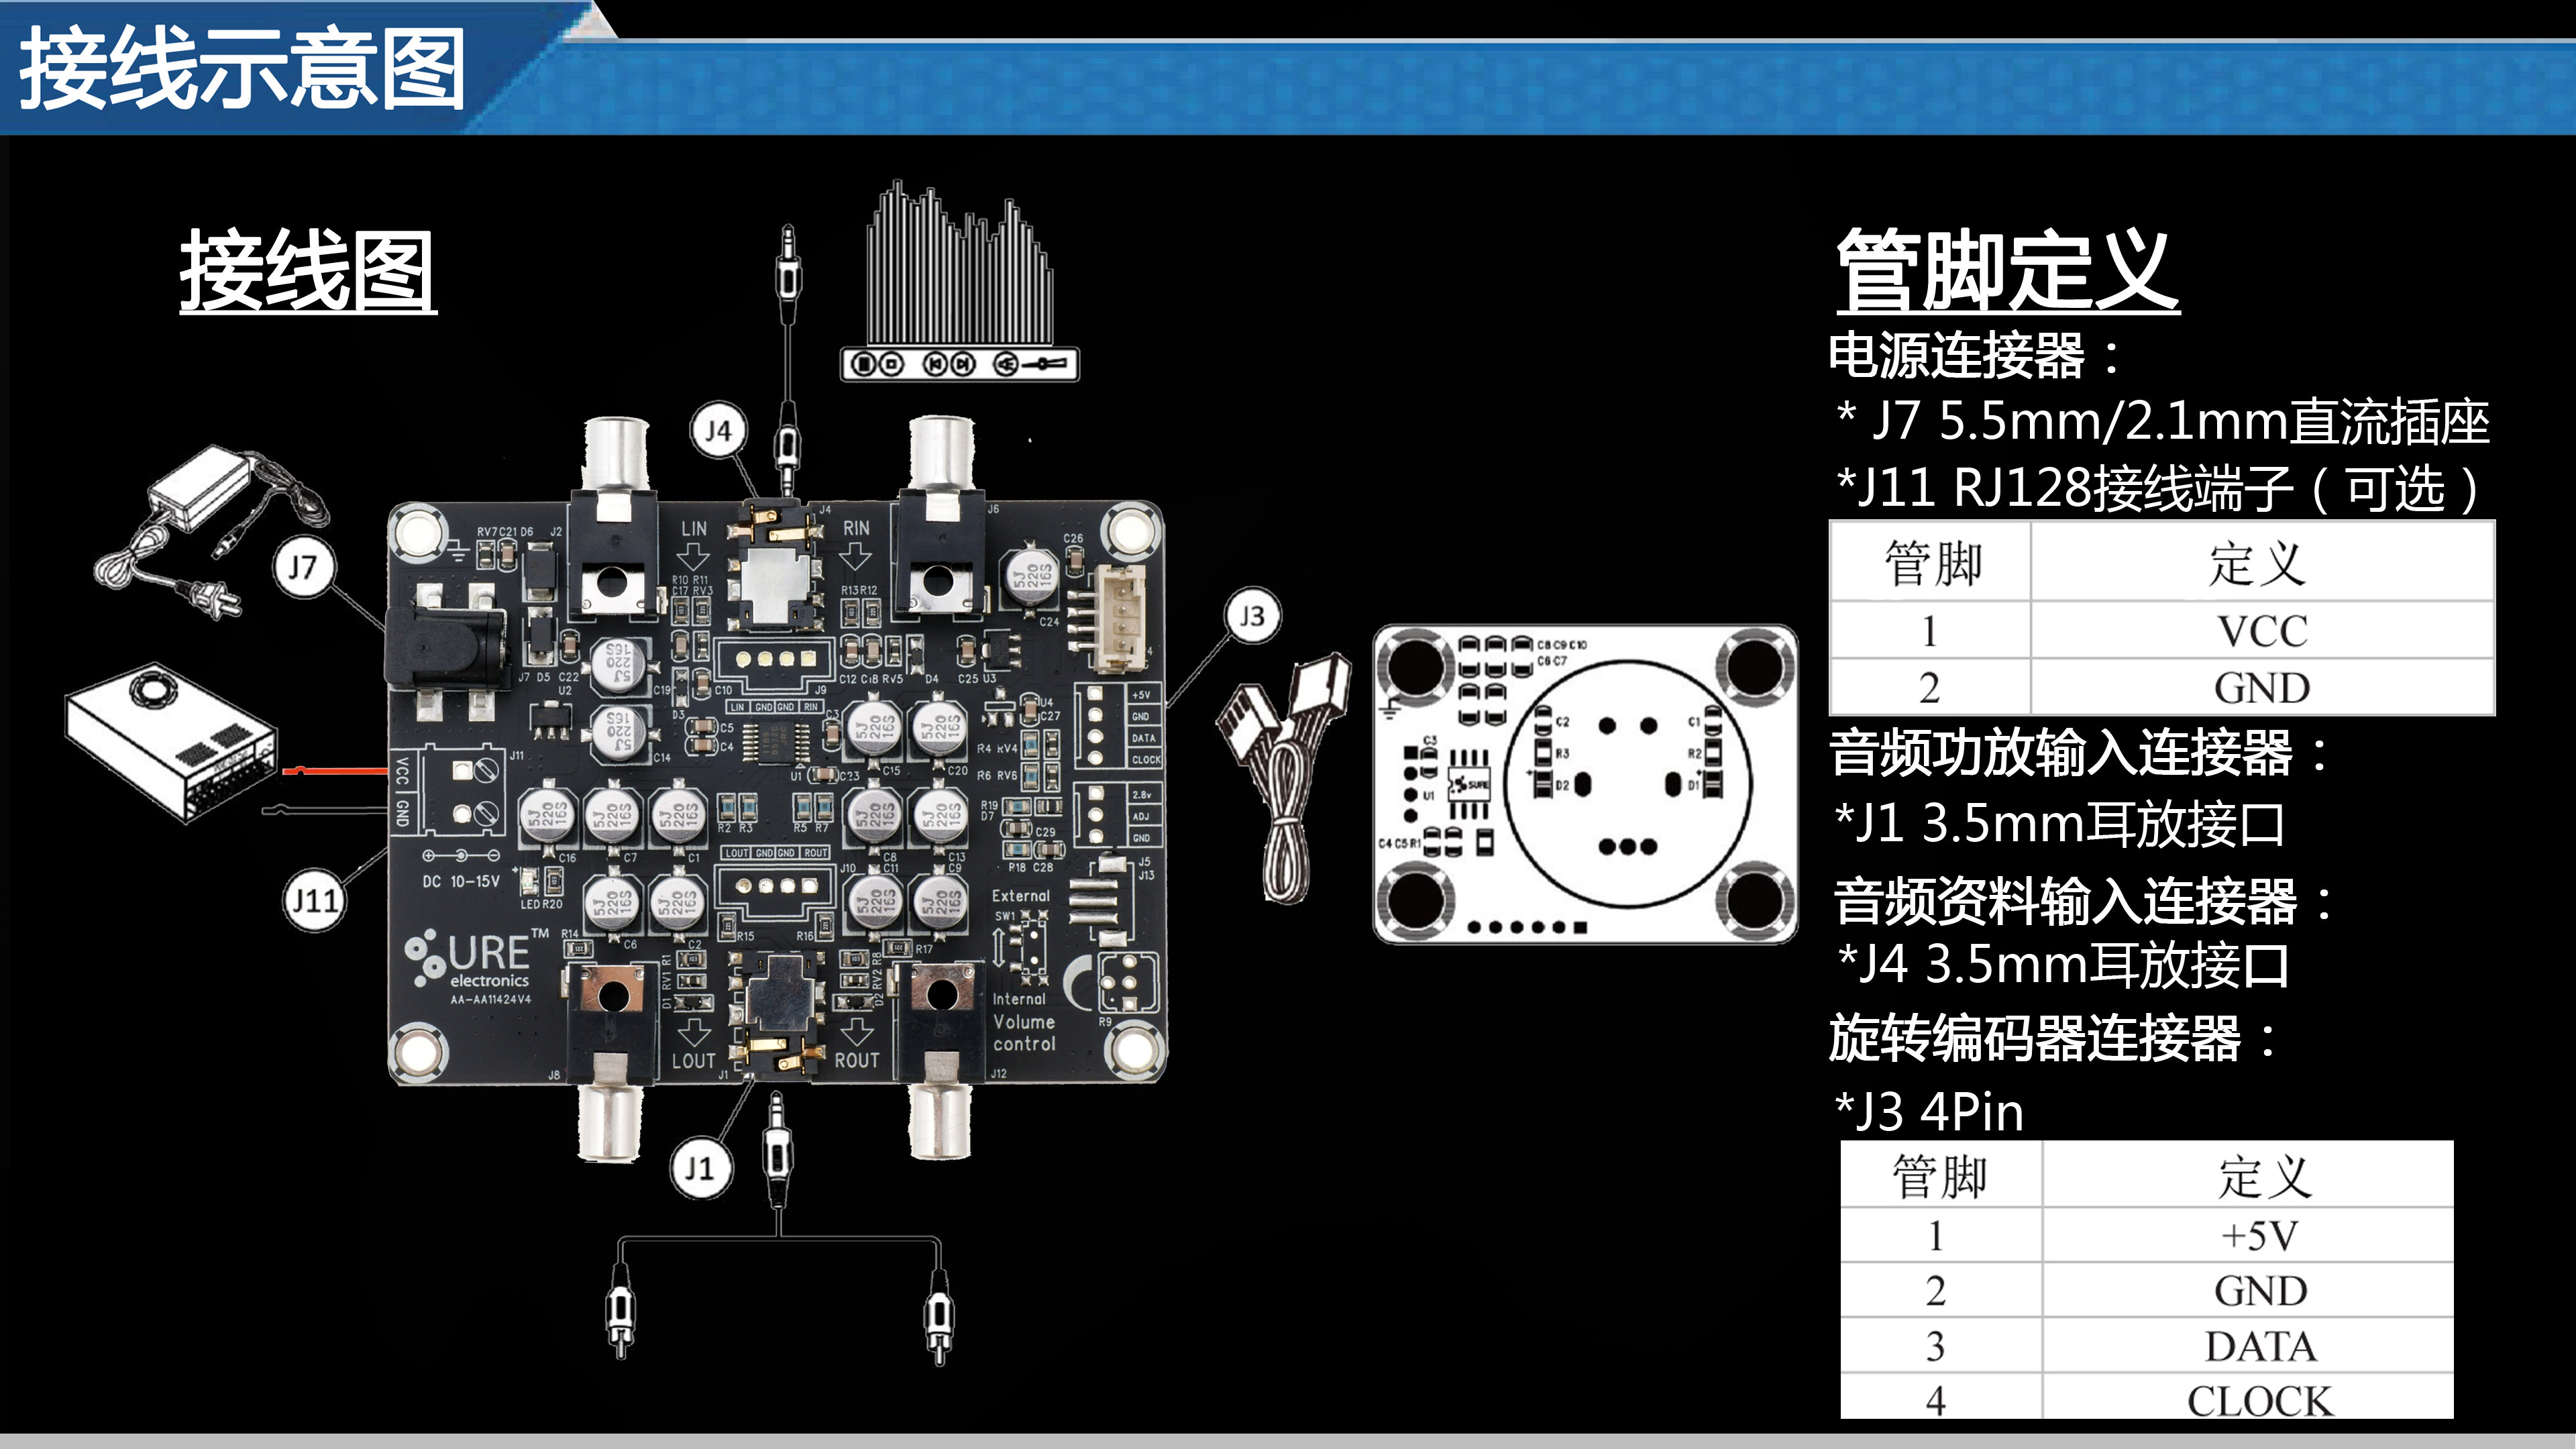Click the J7 circle callout label

click(x=303, y=568)
